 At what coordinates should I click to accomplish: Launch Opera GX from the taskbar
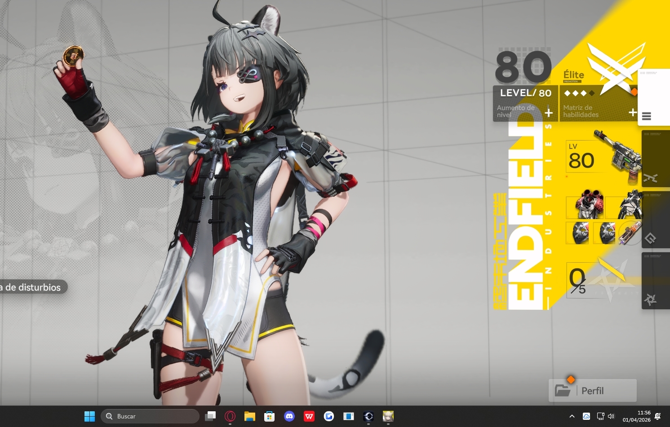(230, 416)
